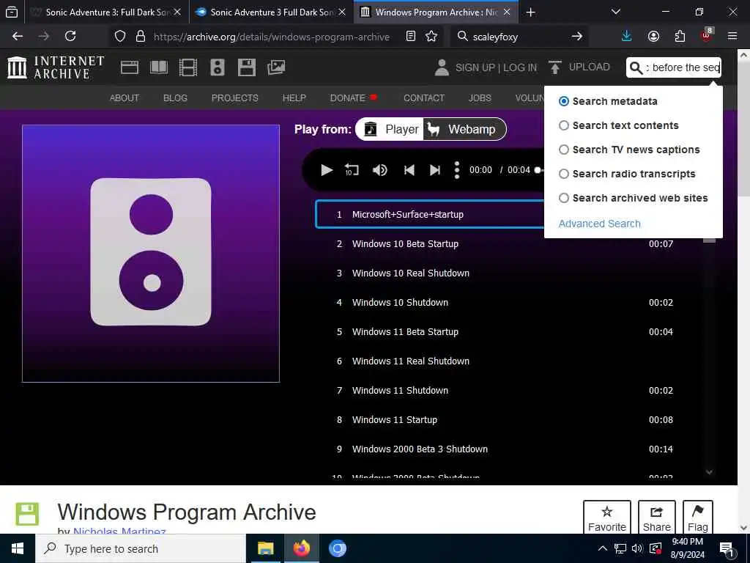Click the Firefox search bar with scaleyfoxy
This screenshot has width=750, height=563.
click(519, 37)
